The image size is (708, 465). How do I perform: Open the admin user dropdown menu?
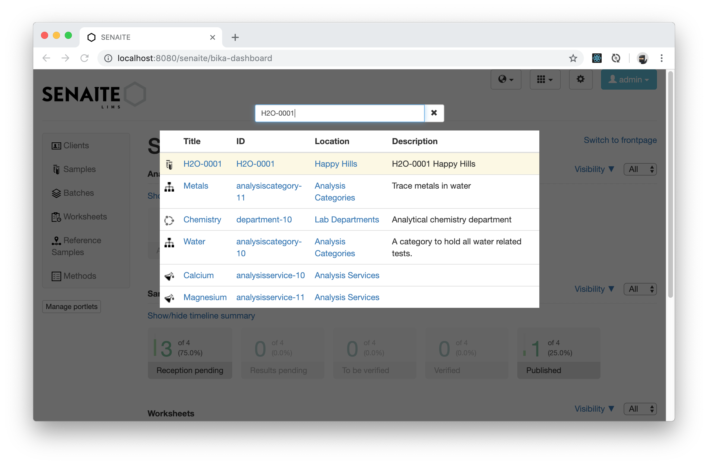tap(628, 79)
